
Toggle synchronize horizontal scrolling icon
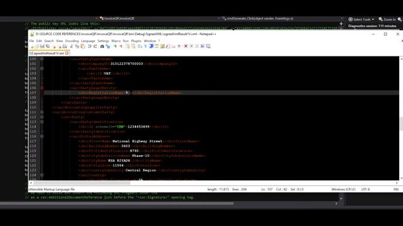tap(133, 46)
